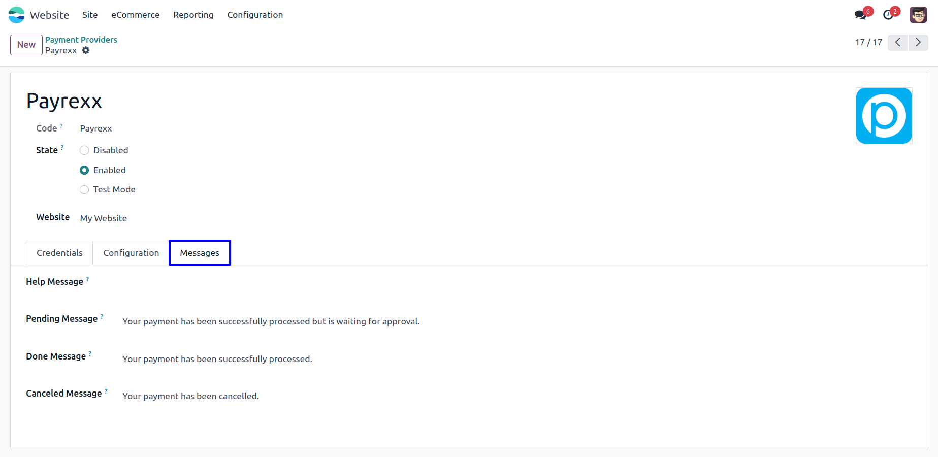
Task: Select the Disabled state option
Action: tap(84, 150)
